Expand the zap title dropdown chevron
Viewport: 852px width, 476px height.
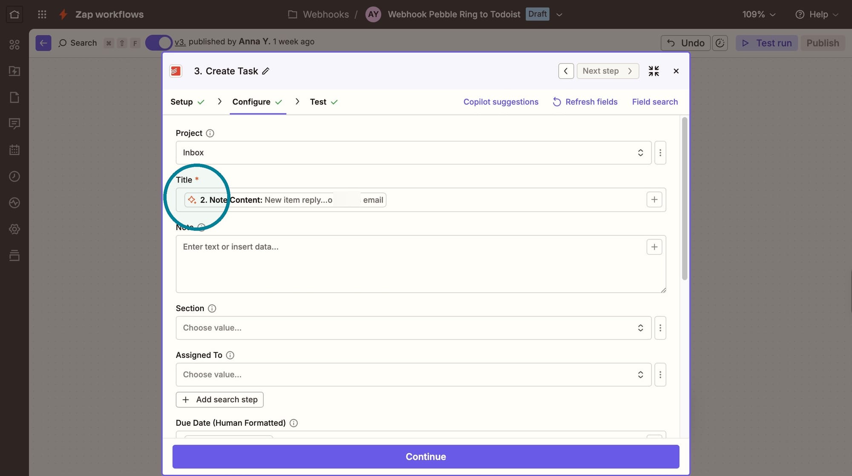click(559, 14)
